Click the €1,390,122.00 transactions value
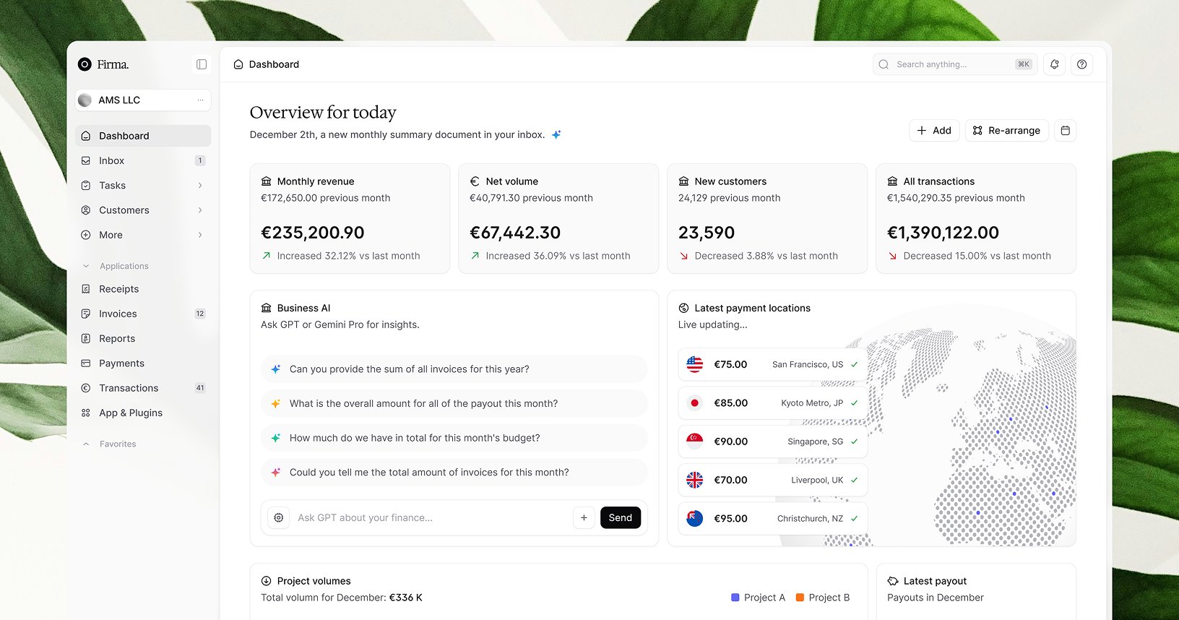 click(x=943, y=233)
